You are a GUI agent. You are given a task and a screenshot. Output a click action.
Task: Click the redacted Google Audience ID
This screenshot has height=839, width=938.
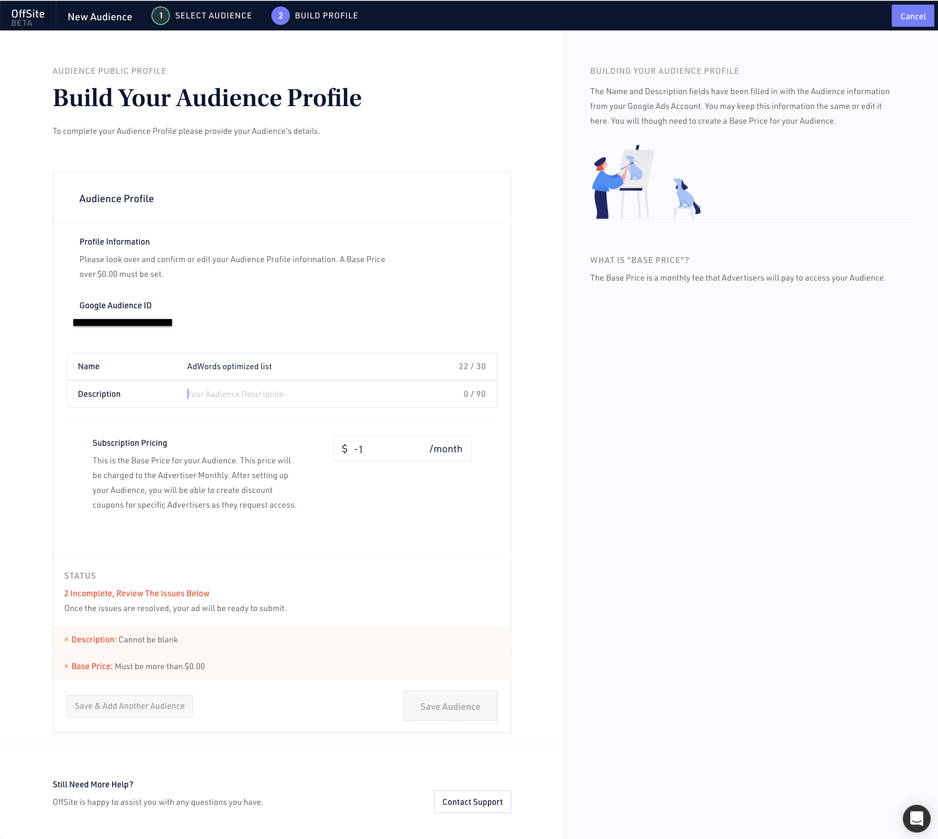123,323
